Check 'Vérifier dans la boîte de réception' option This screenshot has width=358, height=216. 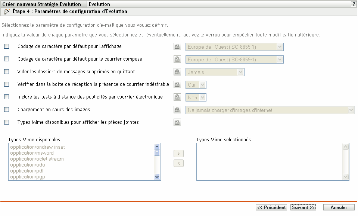click(x=6, y=84)
